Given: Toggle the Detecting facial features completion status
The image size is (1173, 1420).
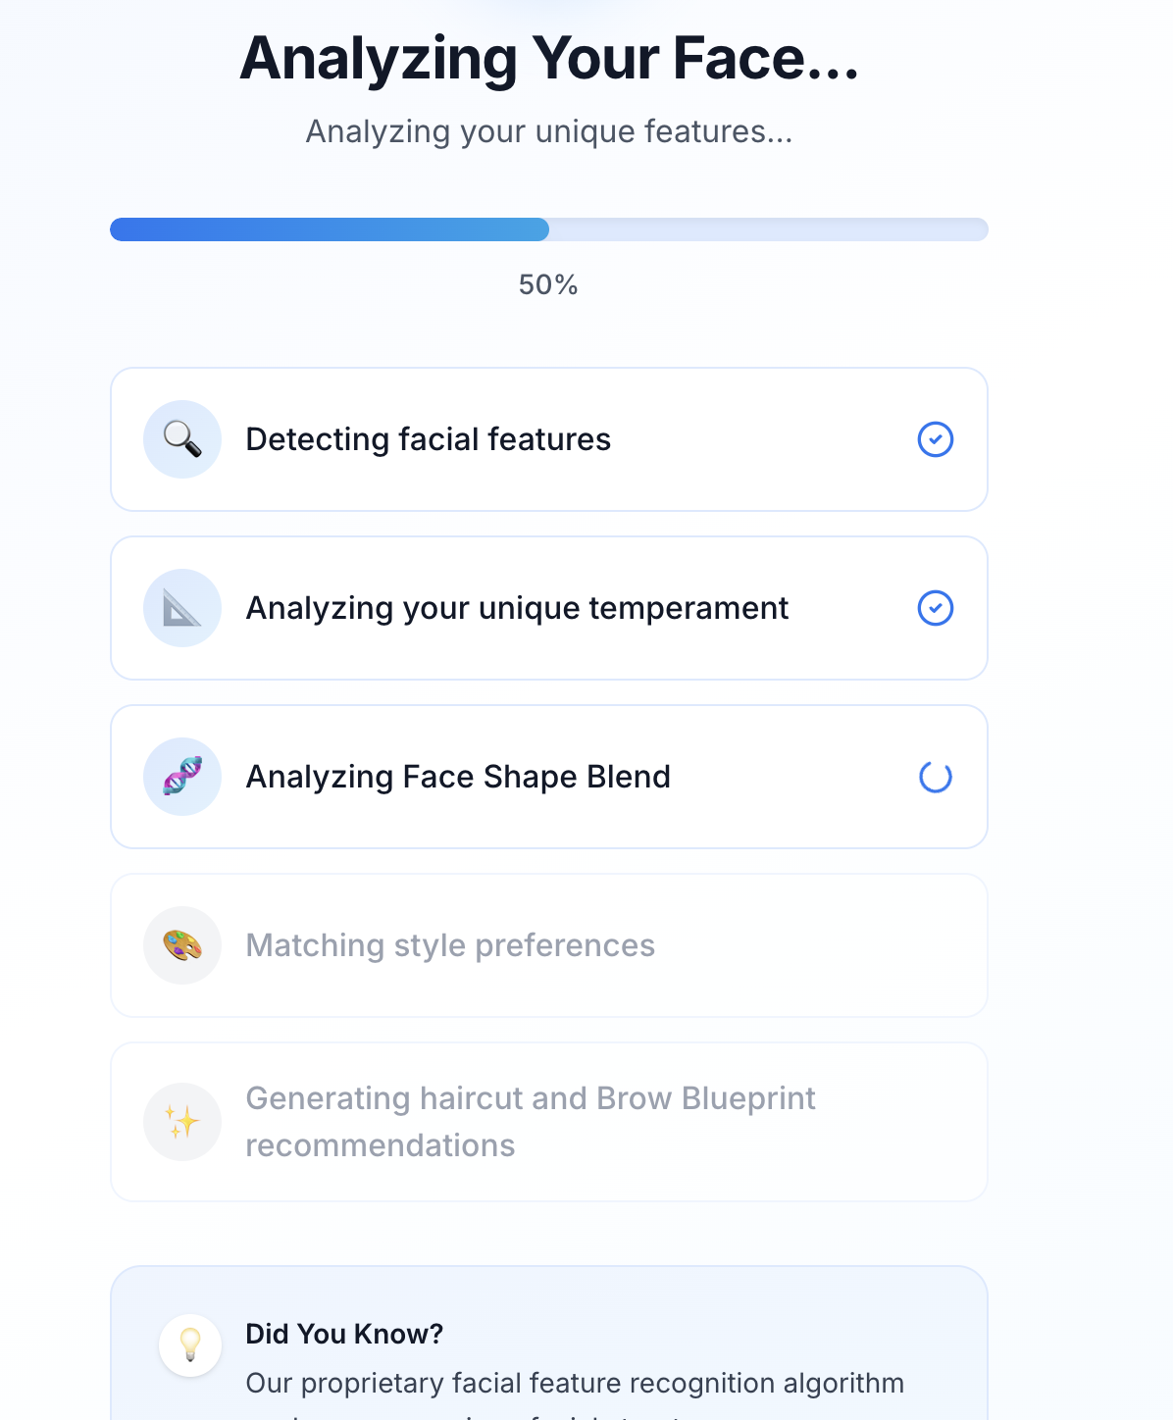Looking at the screenshot, I should click(x=936, y=439).
